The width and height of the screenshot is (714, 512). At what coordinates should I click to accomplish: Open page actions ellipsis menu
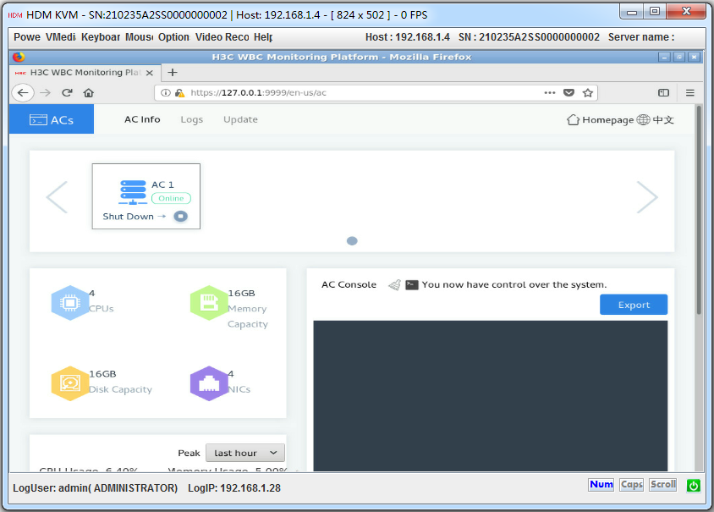(x=550, y=93)
